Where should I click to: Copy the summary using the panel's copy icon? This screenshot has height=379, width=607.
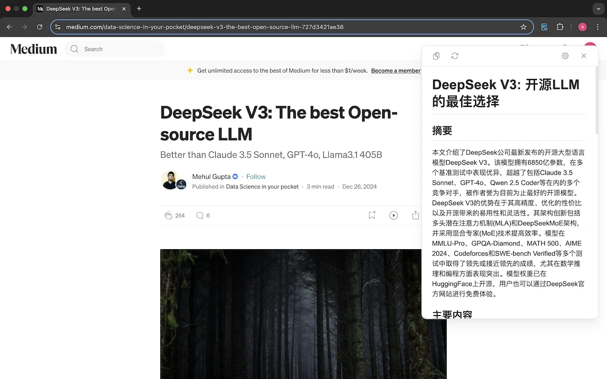[x=436, y=56]
